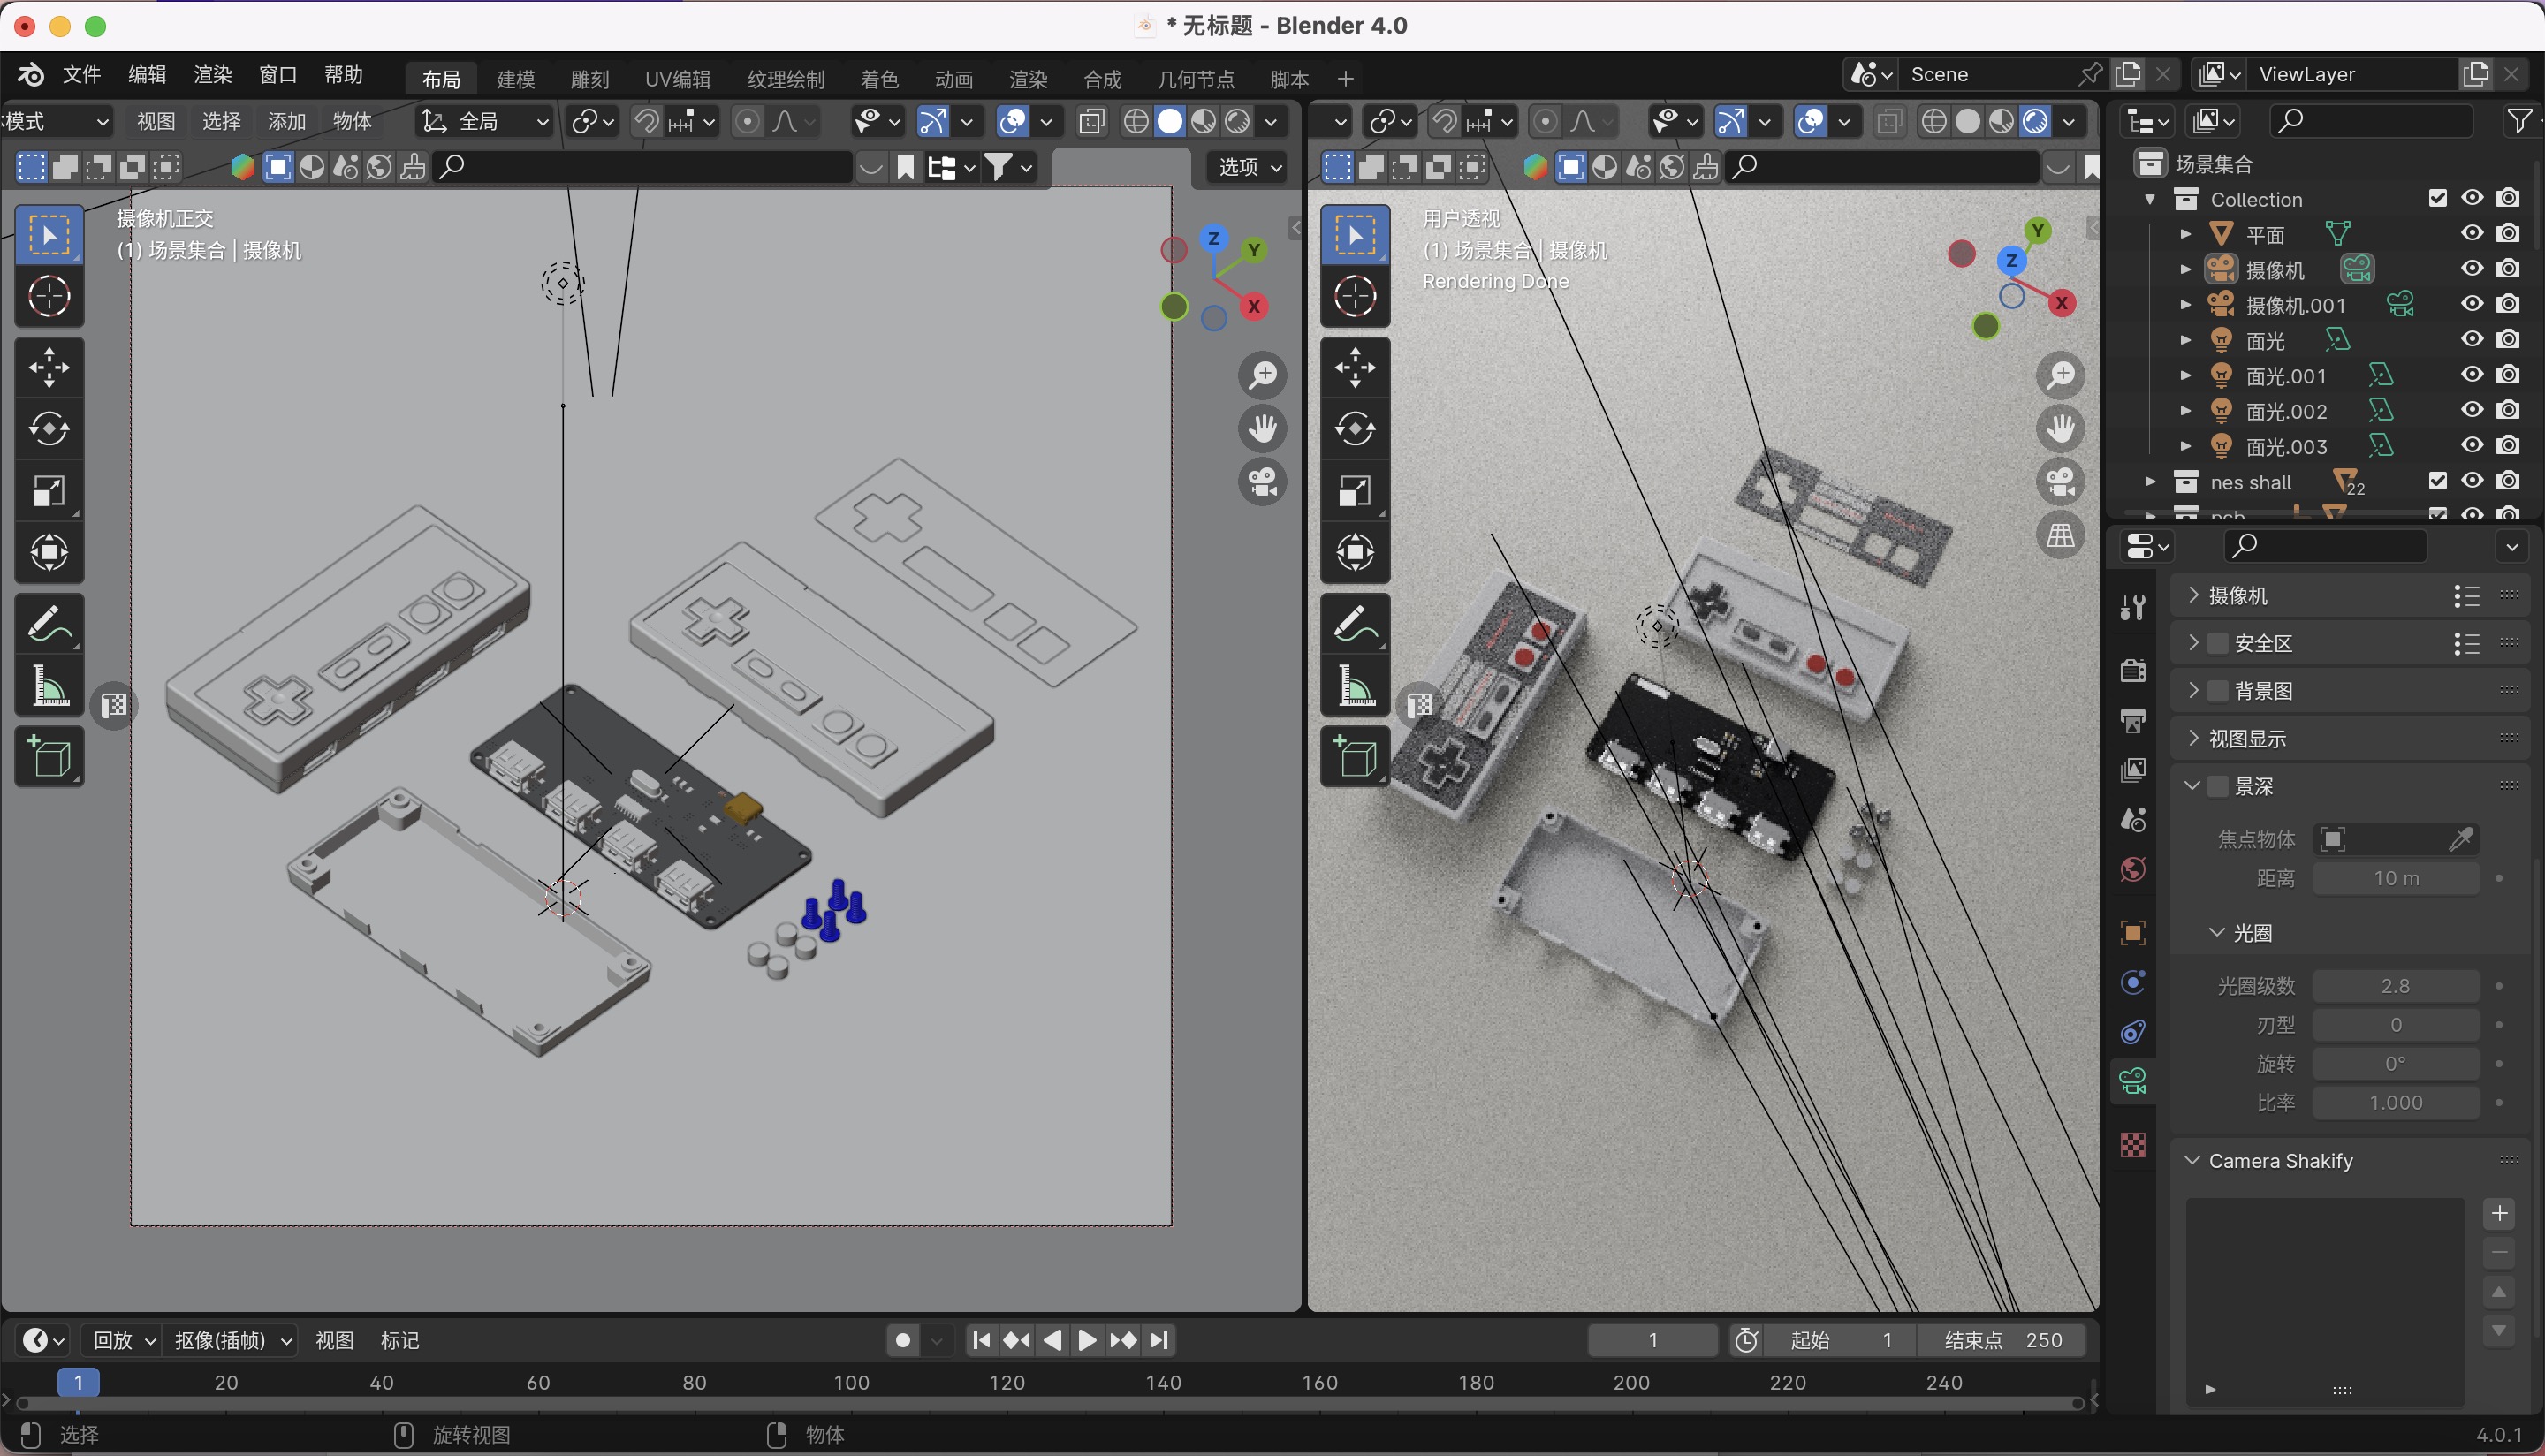
Task: Click the frame 1 timeline playhead marker
Action: click(78, 1383)
